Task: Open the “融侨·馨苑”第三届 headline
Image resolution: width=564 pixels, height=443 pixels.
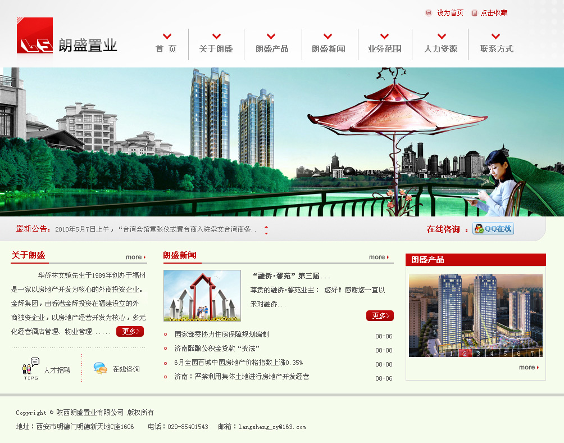Action: pos(291,276)
